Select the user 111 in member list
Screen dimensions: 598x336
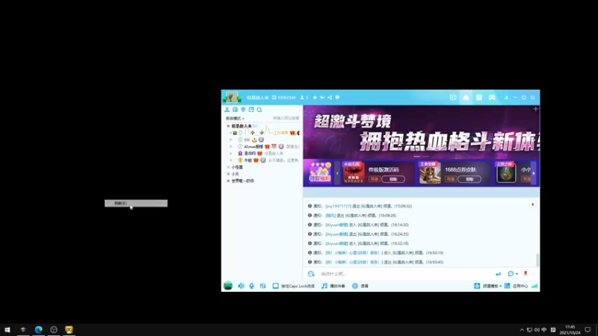[x=247, y=140]
